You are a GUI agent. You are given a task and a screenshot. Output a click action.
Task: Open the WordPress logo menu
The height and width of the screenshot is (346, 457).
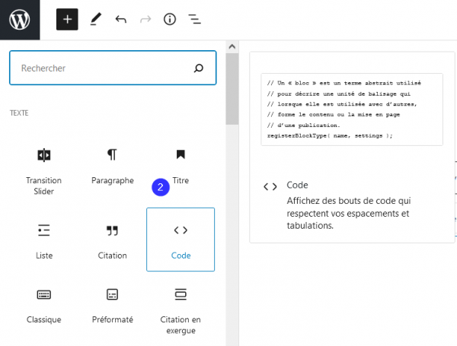coord(20,20)
